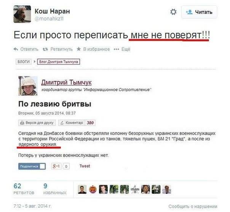Viewport: 230px width, 212px height.
Task: View the 62 ретвитов count
Action: point(24,189)
